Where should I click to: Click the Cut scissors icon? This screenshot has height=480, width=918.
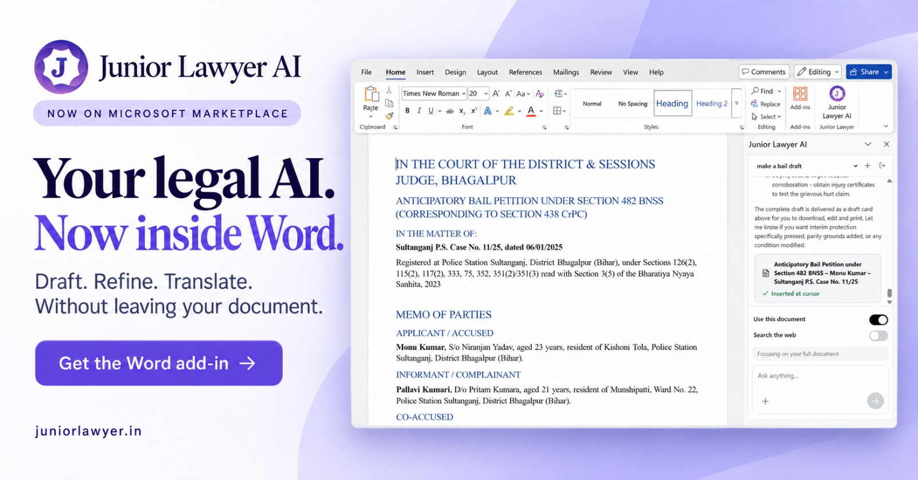click(x=388, y=91)
